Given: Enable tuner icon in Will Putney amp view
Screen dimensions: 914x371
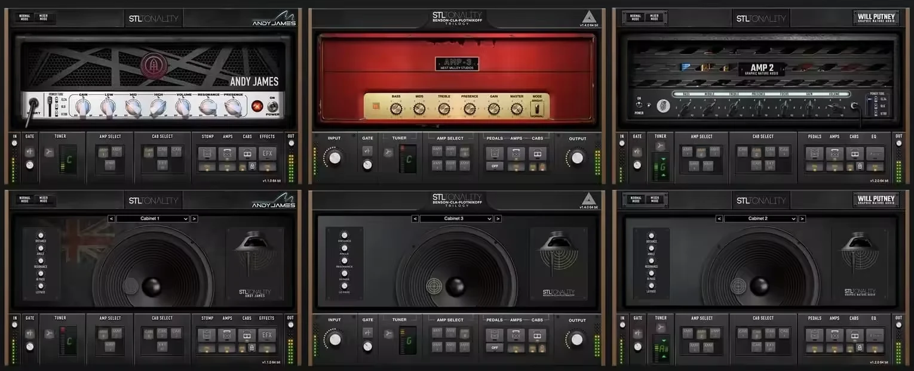Looking at the screenshot, I should point(660,146).
